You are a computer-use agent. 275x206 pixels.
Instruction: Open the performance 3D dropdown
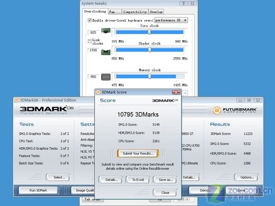pos(171,20)
